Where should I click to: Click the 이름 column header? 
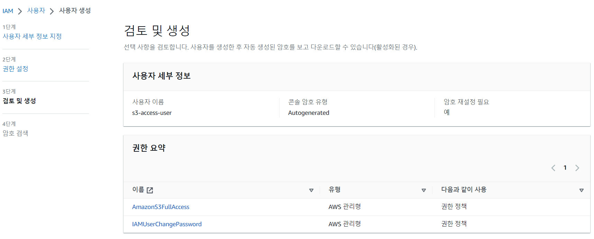point(138,190)
